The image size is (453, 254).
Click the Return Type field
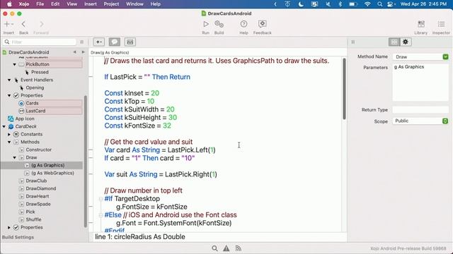pyautogui.click(x=420, y=110)
